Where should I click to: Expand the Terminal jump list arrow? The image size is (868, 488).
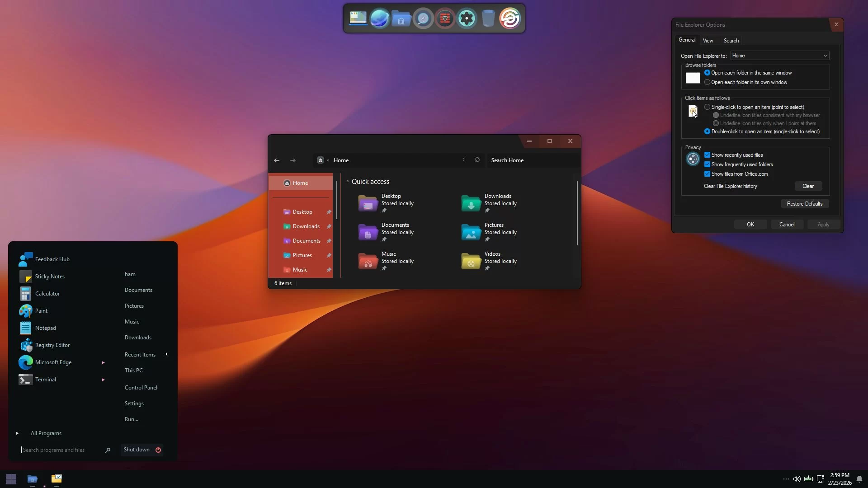click(x=104, y=380)
